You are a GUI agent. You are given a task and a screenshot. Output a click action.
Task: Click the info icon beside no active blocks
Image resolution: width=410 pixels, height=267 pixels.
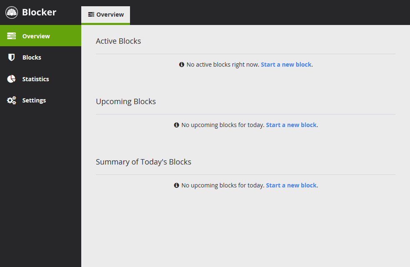pos(181,65)
